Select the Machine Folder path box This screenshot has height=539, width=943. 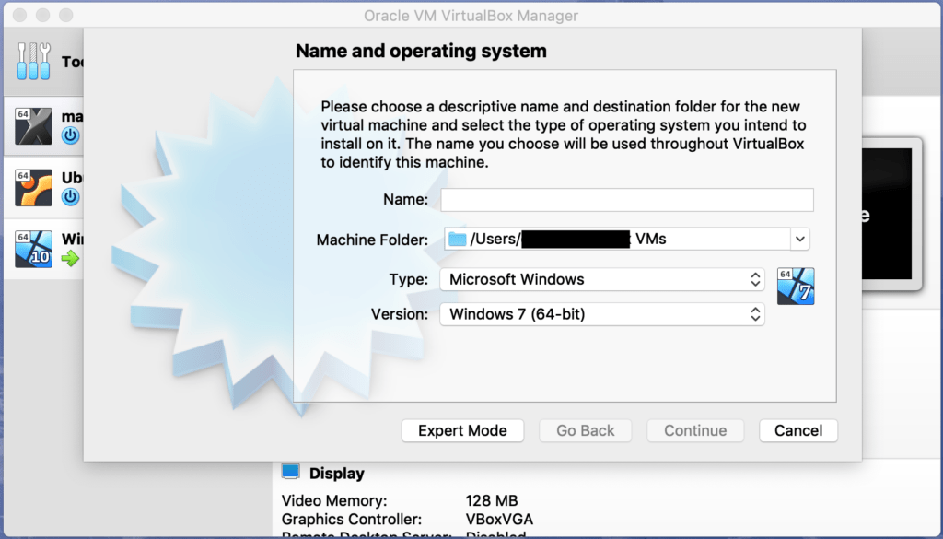pos(626,239)
